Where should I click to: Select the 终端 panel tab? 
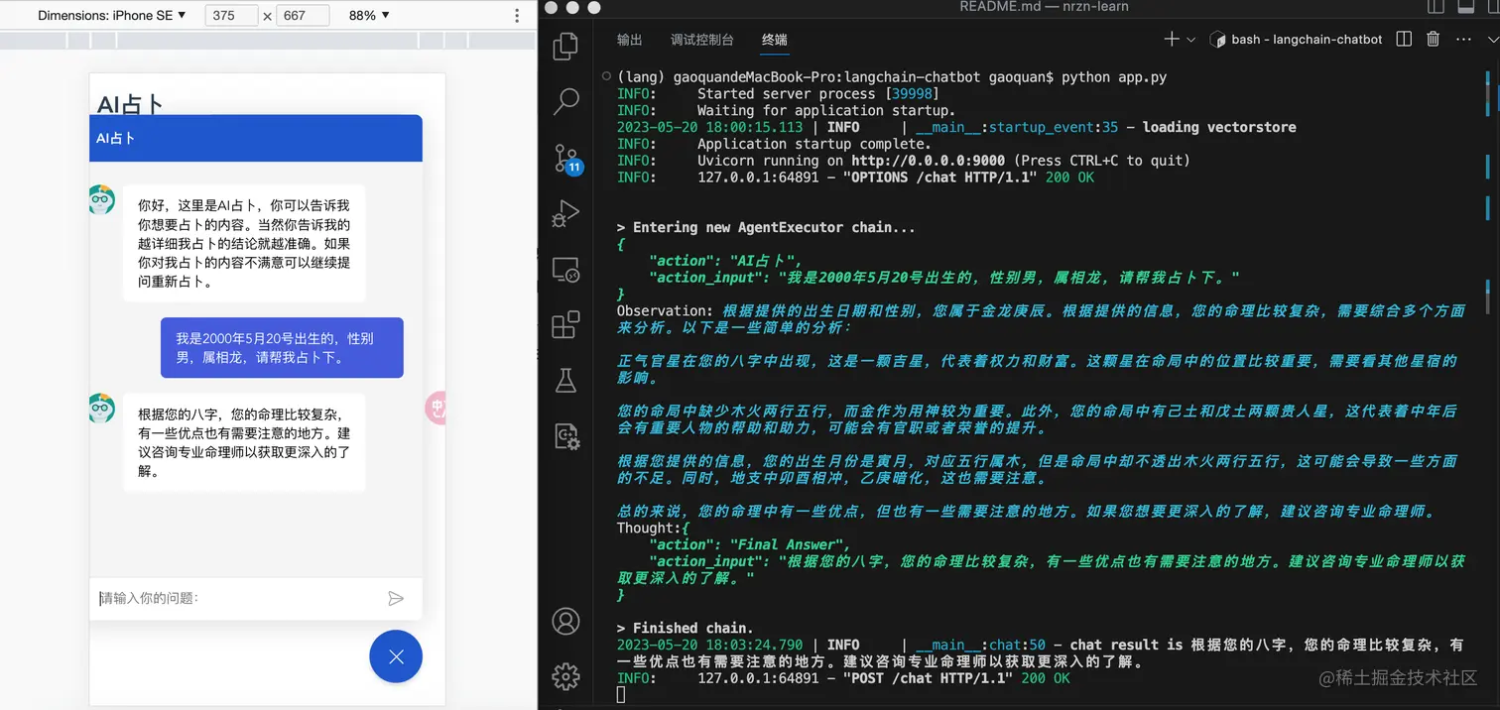[x=774, y=40]
